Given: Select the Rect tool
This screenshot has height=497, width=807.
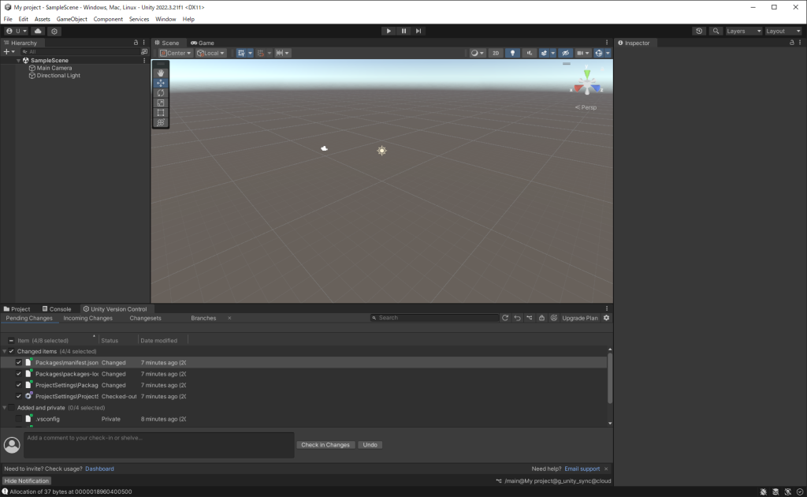Looking at the screenshot, I should 161,112.
